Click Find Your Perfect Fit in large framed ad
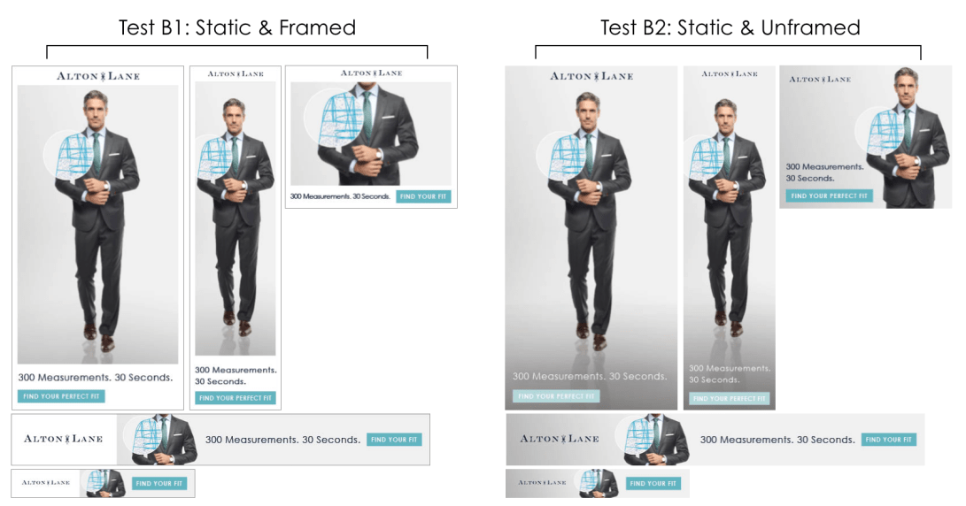Screen dimensions: 966x506 (61, 396)
